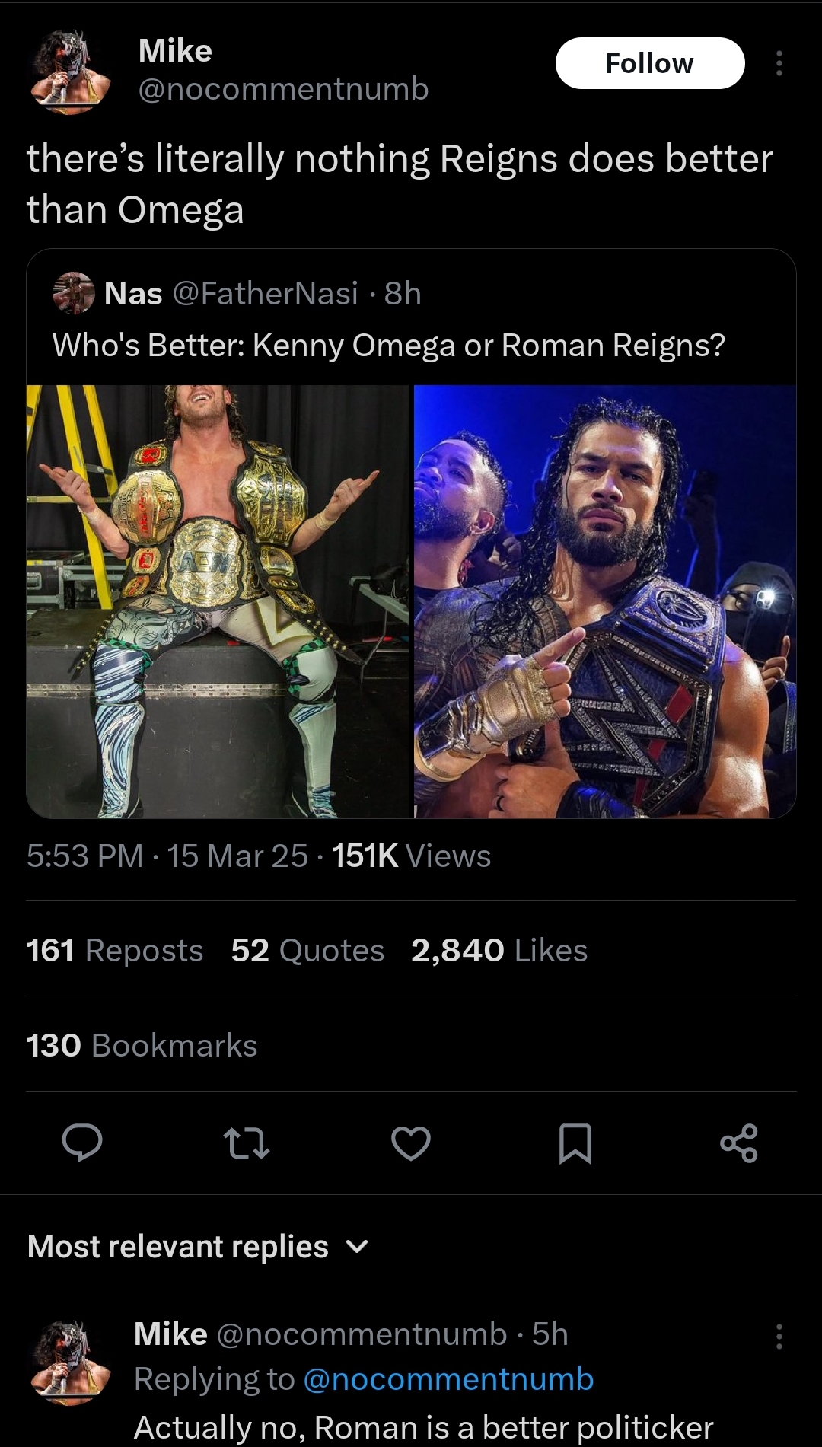Open the share icon for this tweet

(739, 1143)
